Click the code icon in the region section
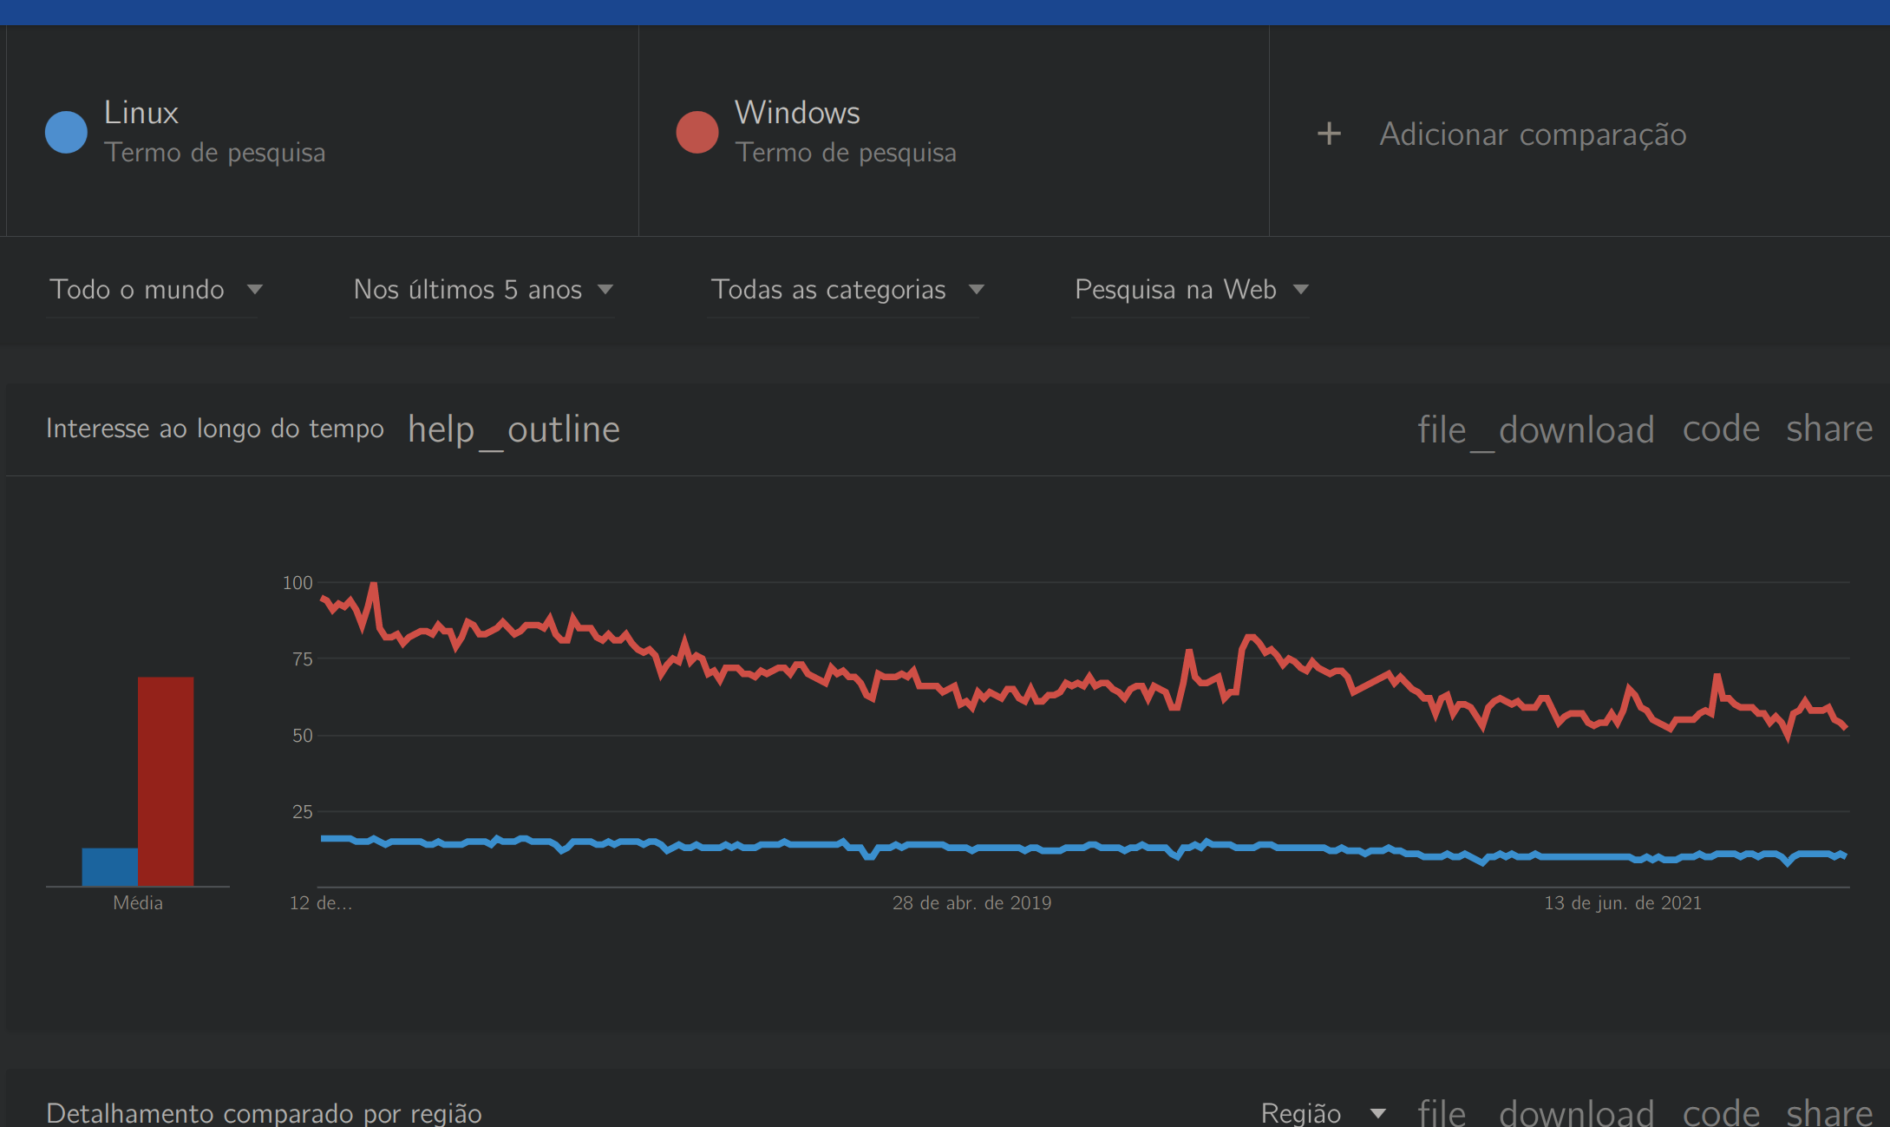Viewport: 1890px width, 1127px height. (x=1721, y=1112)
